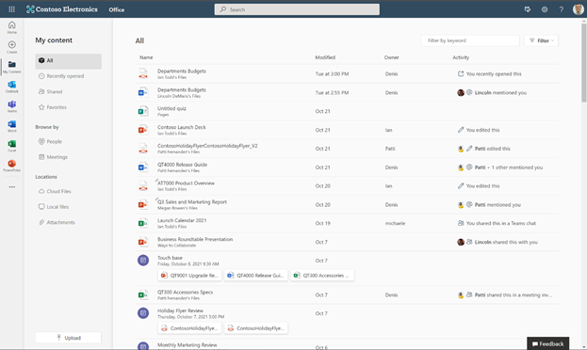Open Departments Budgets in Ian Todd's Files
The image size is (587, 350).
click(182, 72)
